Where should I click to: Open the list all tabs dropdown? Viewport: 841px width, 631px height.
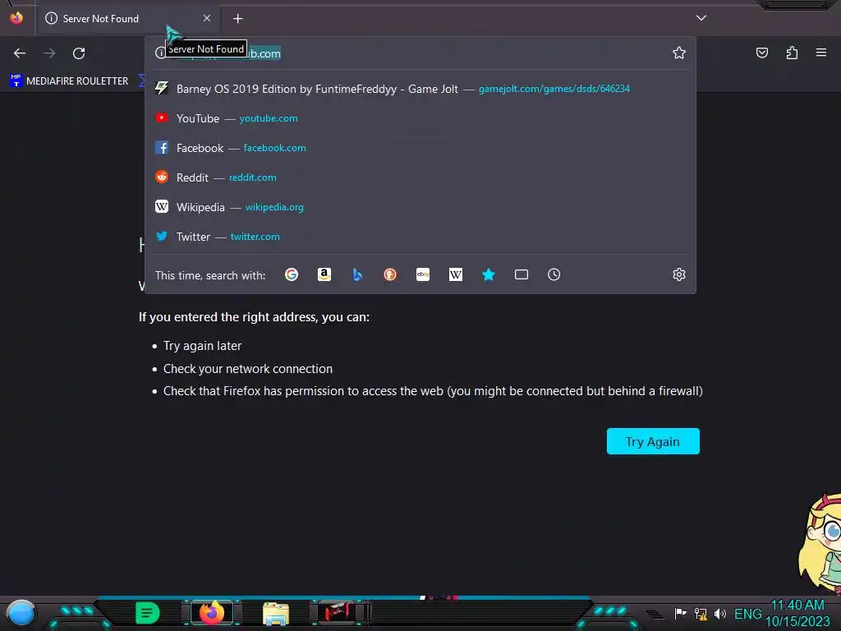[x=701, y=18]
